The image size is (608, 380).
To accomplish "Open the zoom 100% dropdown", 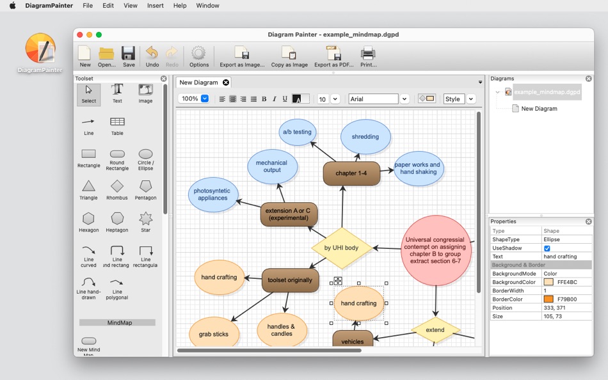I will 205,99.
